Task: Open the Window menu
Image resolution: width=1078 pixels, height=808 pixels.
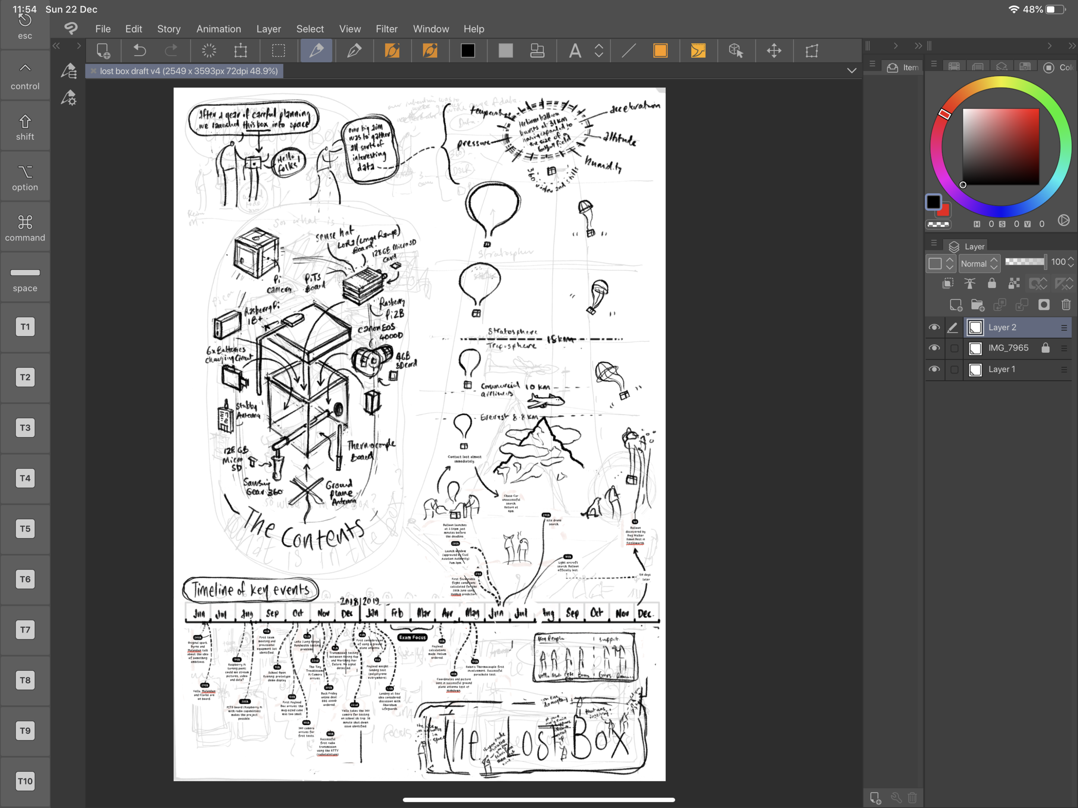Action: [x=431, y=29]
